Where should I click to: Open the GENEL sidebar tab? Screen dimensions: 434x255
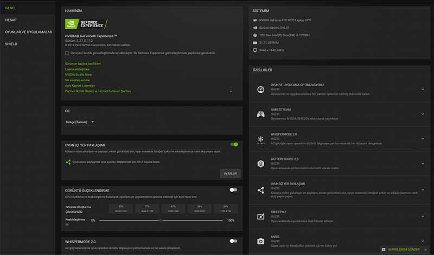click(10, 8)
